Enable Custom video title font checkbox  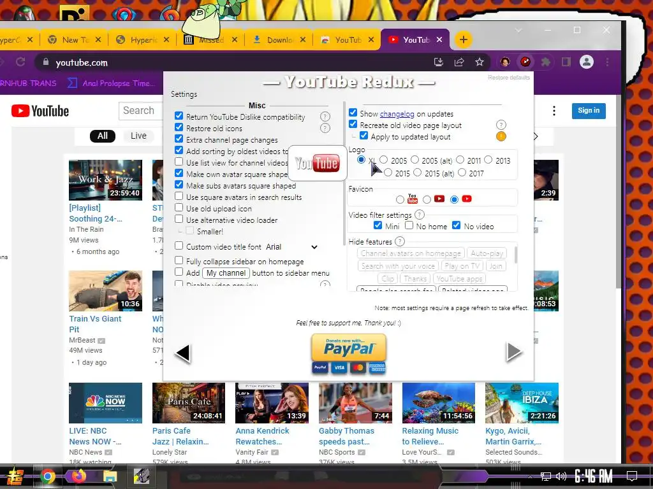click(x=179, y=246)
